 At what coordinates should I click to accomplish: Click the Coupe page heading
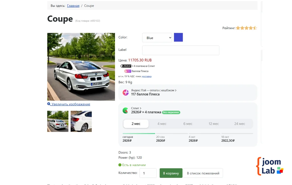point(60,19)
